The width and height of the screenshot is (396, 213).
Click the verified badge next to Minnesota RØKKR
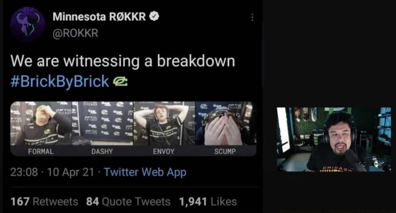[x=154, y=16]
